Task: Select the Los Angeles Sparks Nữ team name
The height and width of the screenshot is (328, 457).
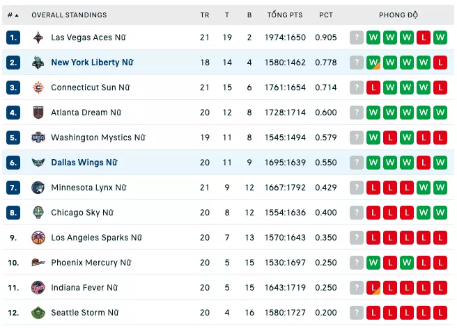Action: click(96, 238)
